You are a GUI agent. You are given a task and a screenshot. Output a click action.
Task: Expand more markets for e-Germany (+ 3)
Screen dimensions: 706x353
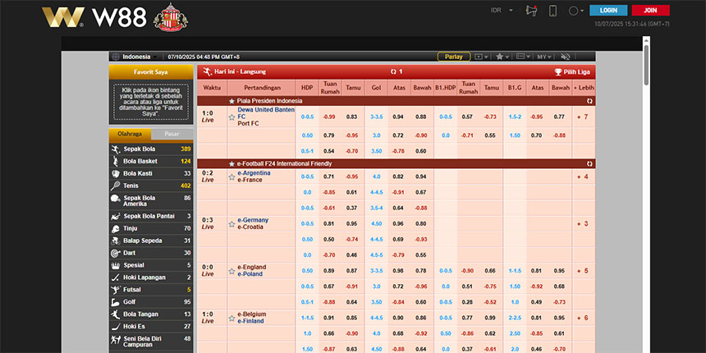(x=583, y=224)
